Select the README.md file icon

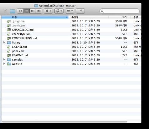[x=9, y=55]
